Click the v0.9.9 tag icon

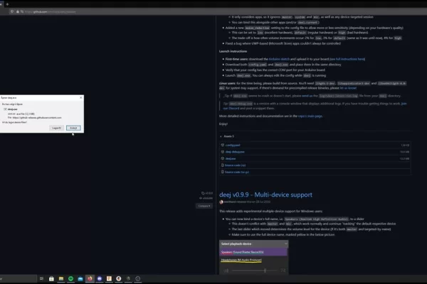point(203,193)
